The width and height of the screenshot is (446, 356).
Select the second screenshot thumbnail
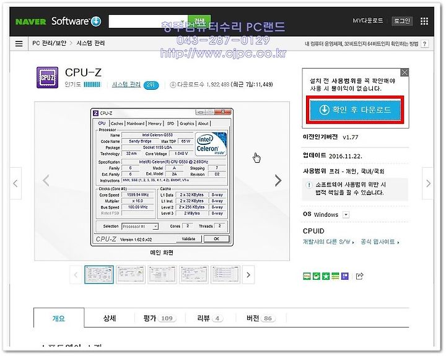pos(131,275)
